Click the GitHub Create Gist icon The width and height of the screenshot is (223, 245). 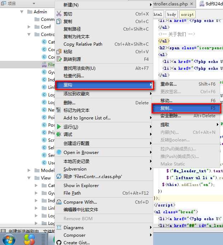59,242
